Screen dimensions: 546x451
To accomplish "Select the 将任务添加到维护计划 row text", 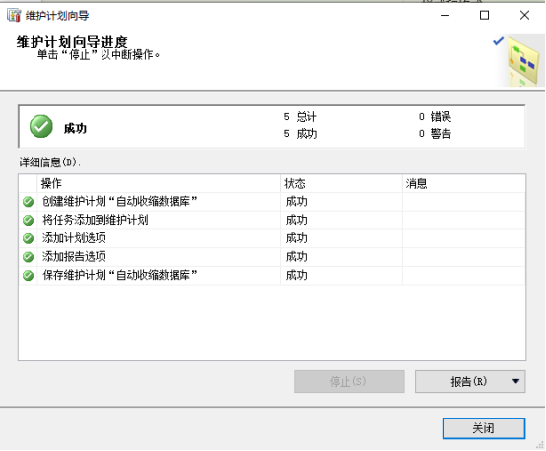I will [95, 220].
